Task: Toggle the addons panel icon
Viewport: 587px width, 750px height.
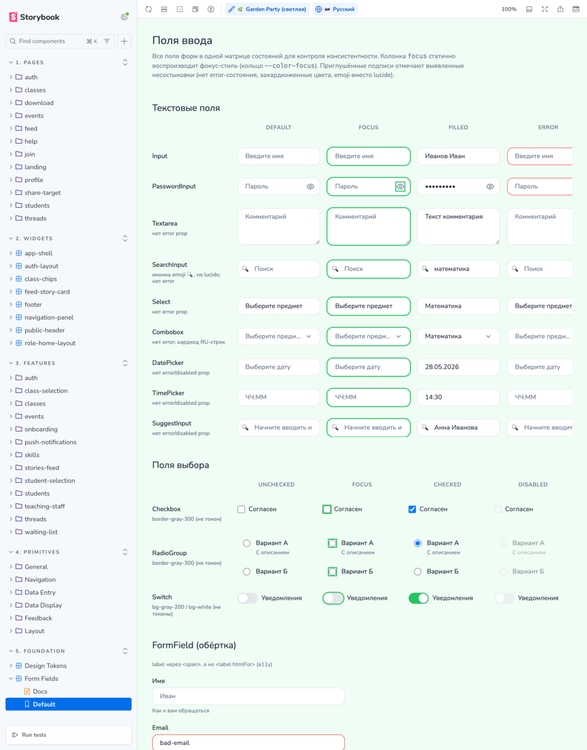Action: click(529, 9)
